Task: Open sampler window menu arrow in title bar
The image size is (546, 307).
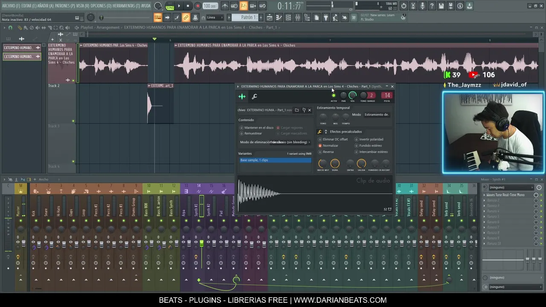Action: point(238,87)
